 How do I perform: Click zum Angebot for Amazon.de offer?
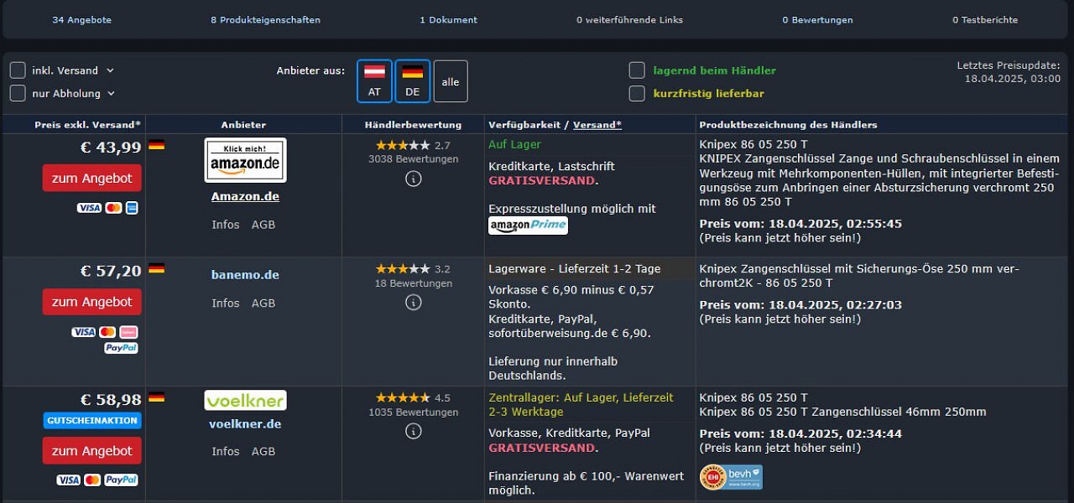click(x=92, y=178)
